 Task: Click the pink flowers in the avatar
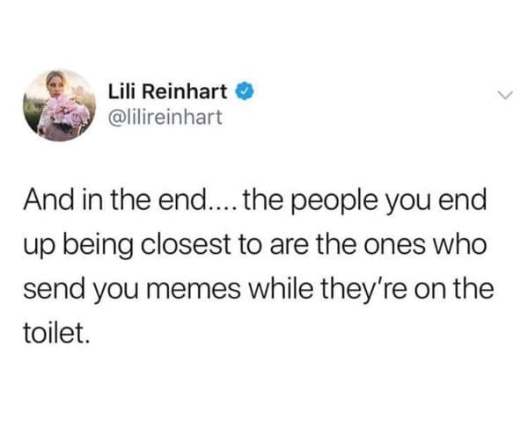(67, 113)
